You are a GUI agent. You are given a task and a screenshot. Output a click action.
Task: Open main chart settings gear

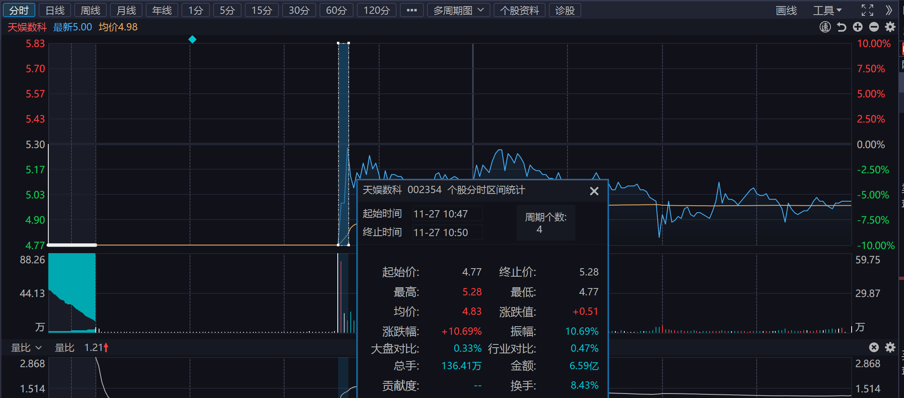(890, 27)
